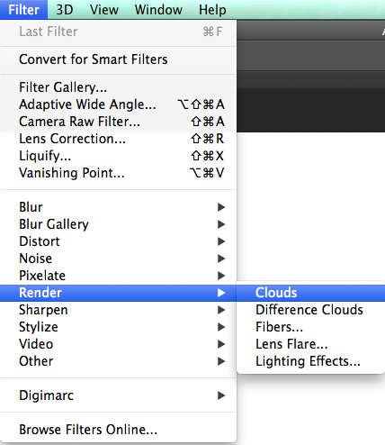Open Lens Flare render filter

[x=310, y=344]
